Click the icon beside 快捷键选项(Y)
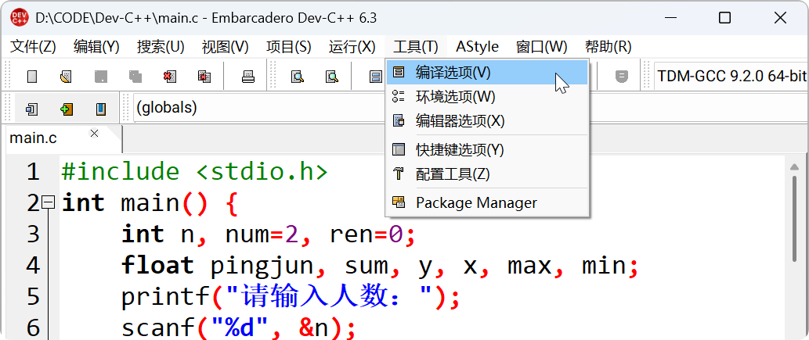The width and height of the screenshot is (809, 340). [x=399, y=150]
